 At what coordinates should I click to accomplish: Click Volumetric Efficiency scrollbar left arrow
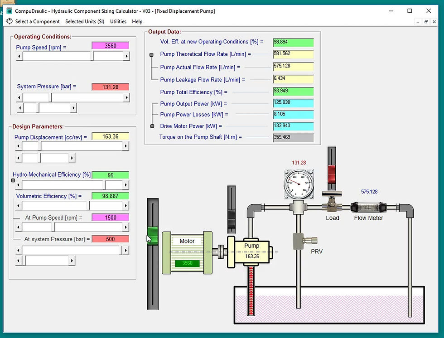point(19,206)
